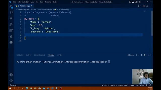Open the Selection menu
Viewport: 161px width, 90px height.
point(26,2)
